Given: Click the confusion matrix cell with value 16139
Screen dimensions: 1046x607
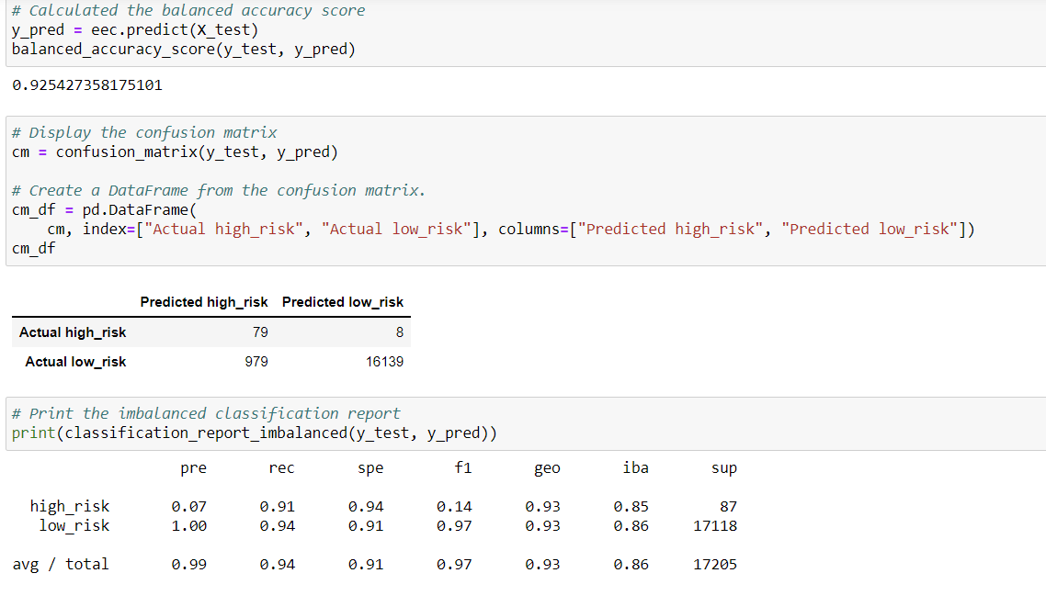Looking at the screenshot, I should [384, 362].
